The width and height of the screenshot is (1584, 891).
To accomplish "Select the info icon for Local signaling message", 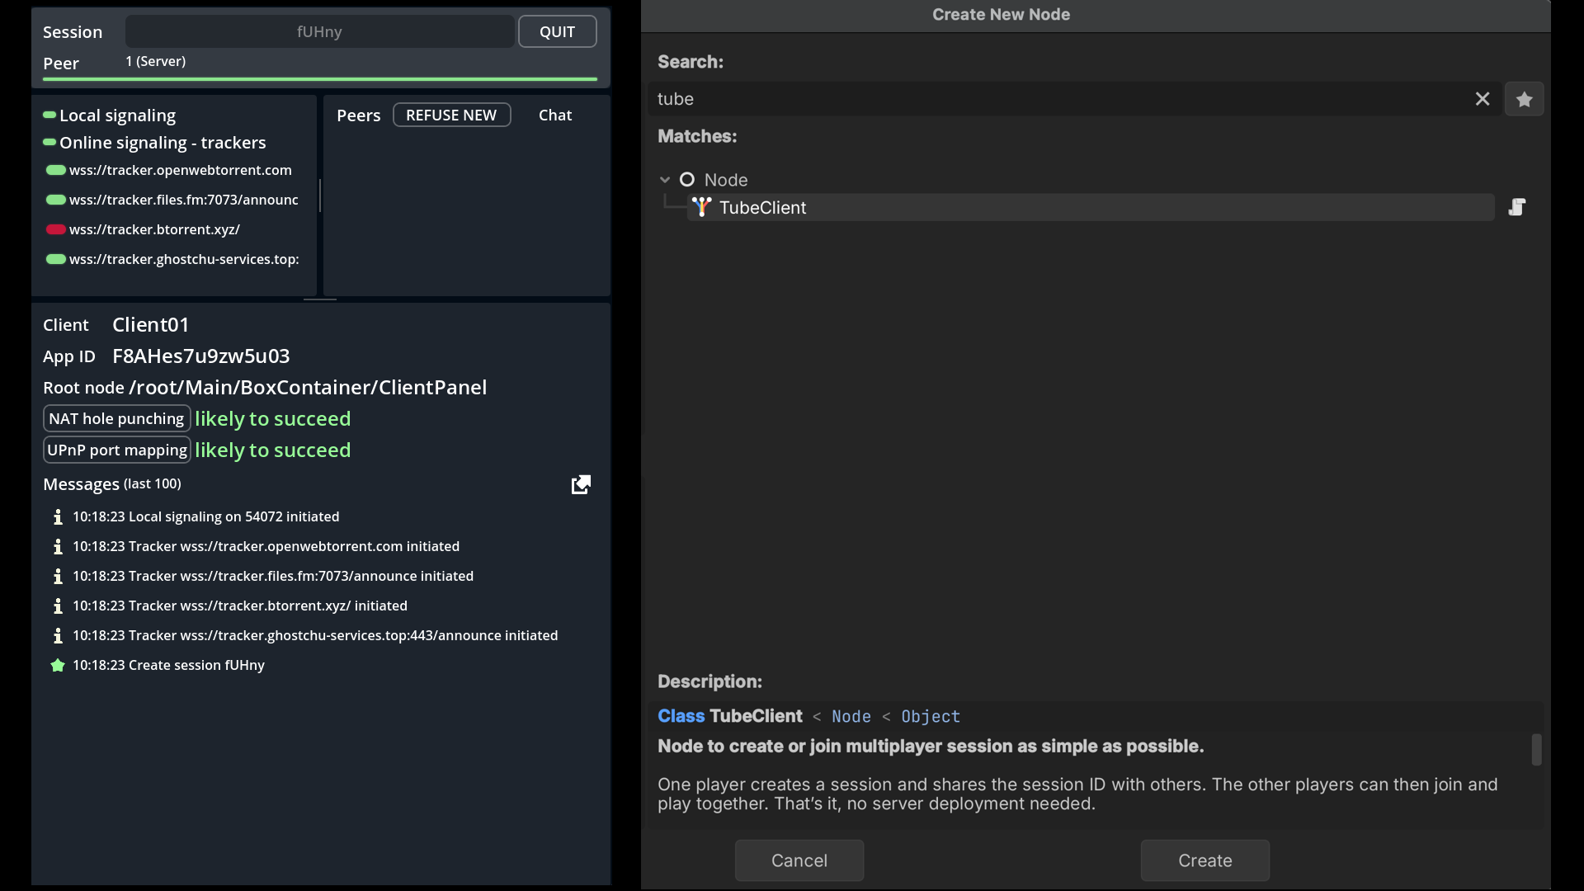I will point(58,516).
